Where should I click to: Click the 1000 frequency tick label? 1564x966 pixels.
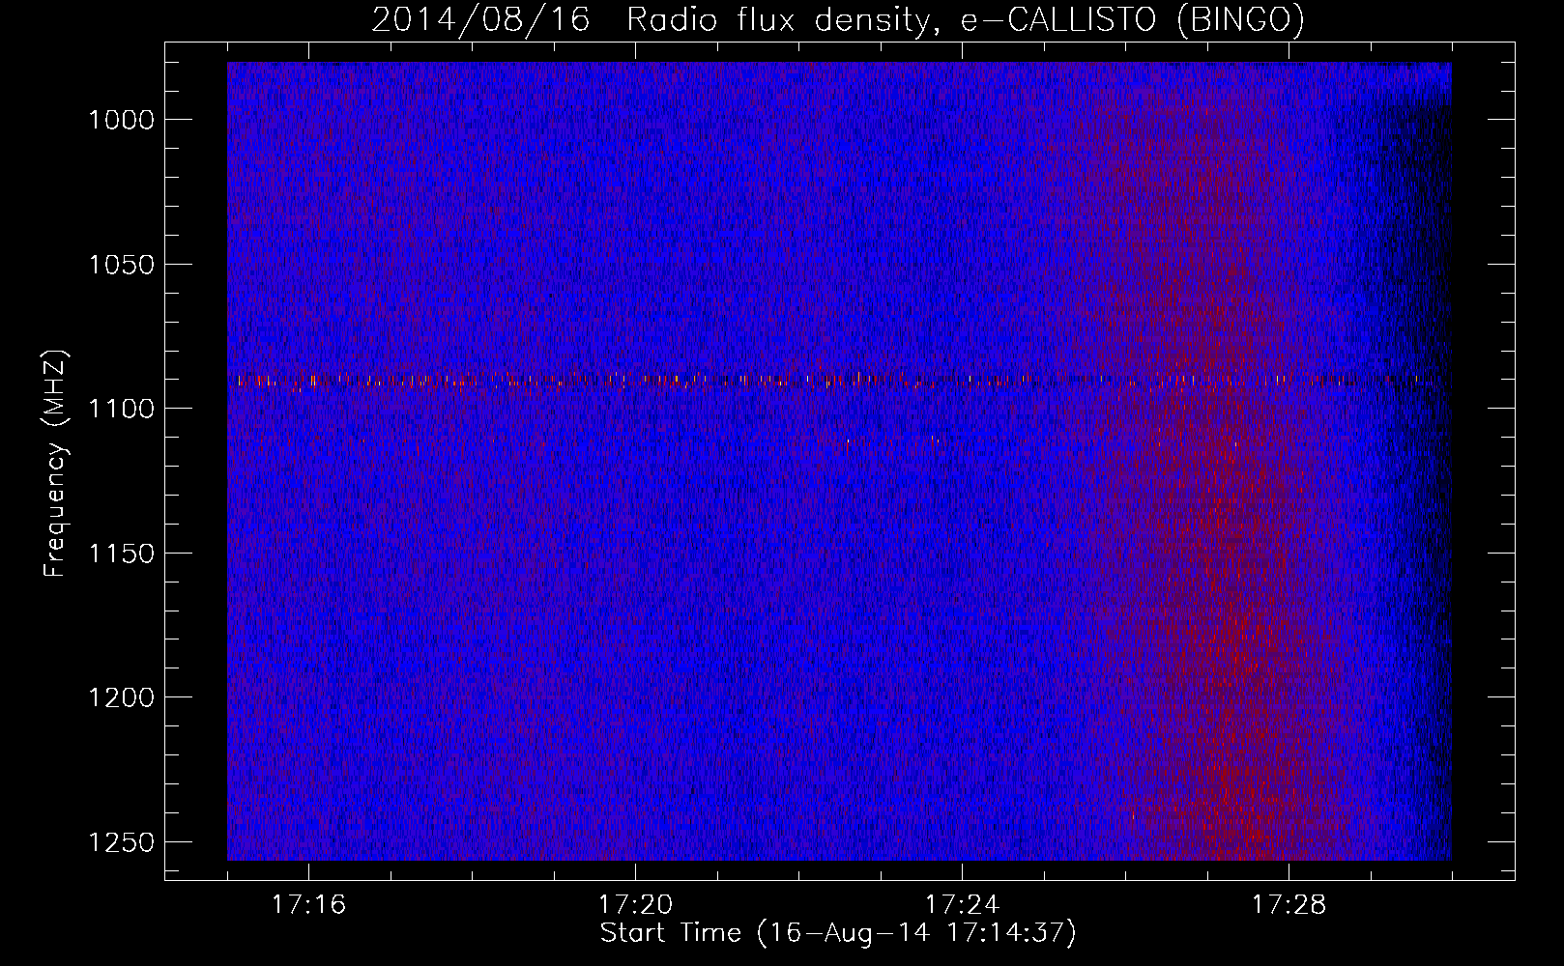(121, 120)
